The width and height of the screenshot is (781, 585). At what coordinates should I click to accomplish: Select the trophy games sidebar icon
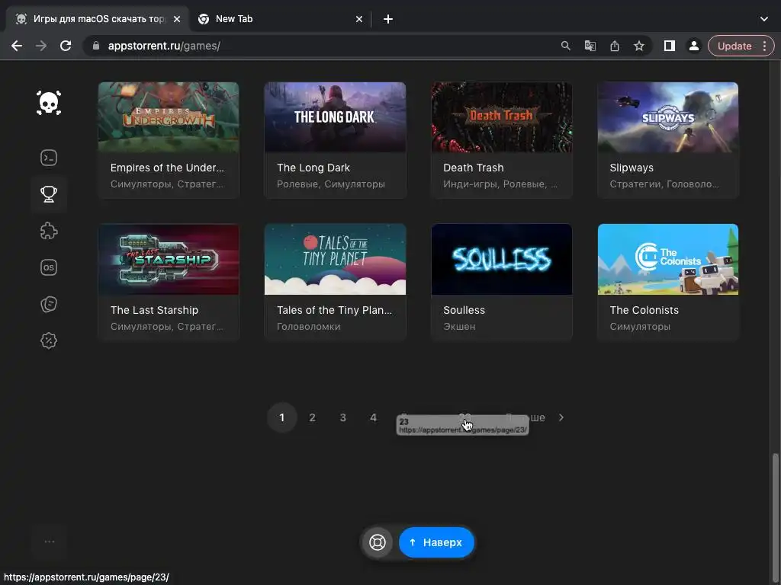click(49, 194)
